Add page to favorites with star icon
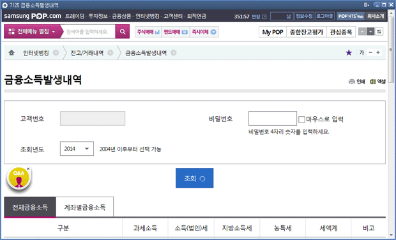The image size is (396, 240). (x=349, y=52)
